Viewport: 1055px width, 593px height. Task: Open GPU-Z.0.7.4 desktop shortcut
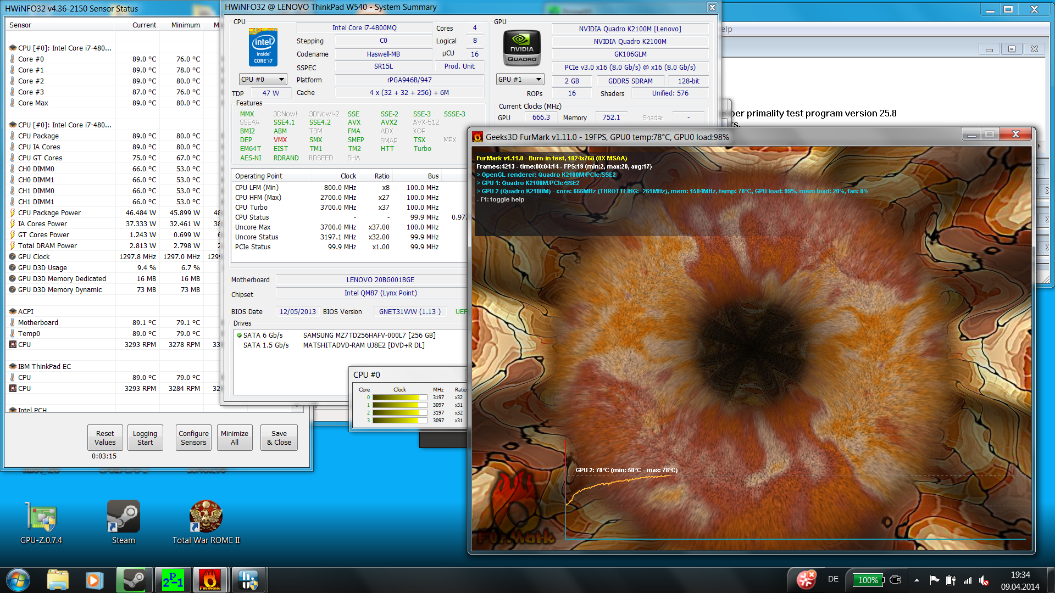pos(41,522)
